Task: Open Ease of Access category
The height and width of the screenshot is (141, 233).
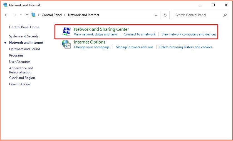Action: click(20, 84)
